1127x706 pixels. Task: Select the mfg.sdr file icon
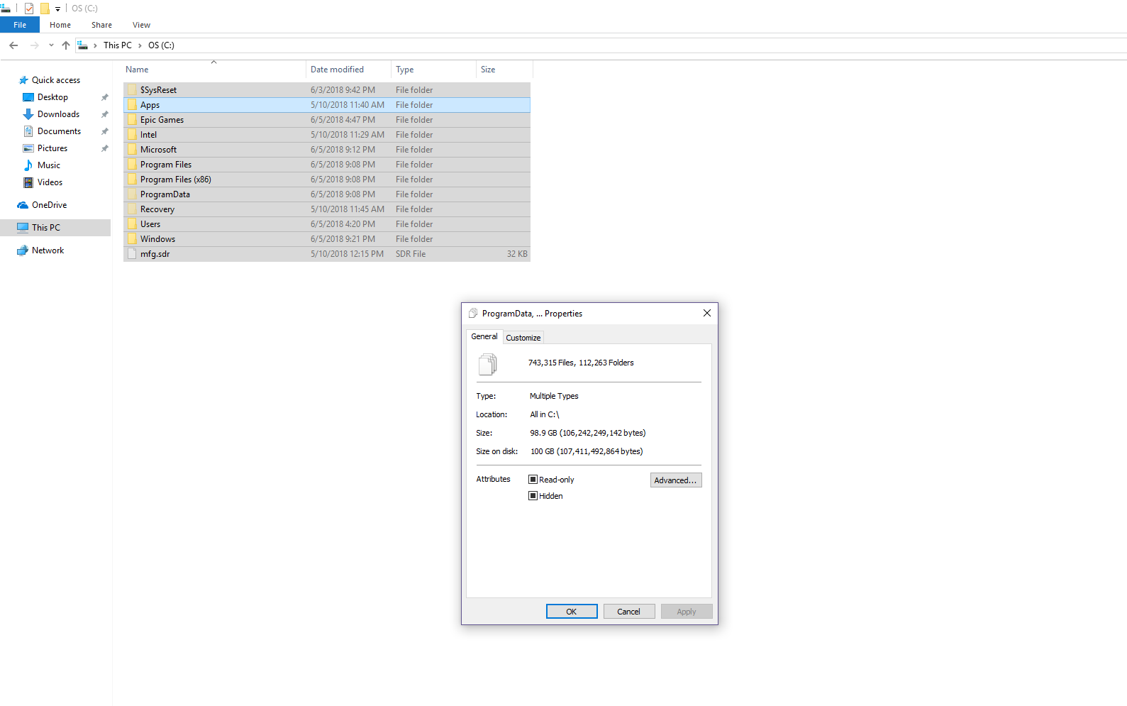pos(132,254)
